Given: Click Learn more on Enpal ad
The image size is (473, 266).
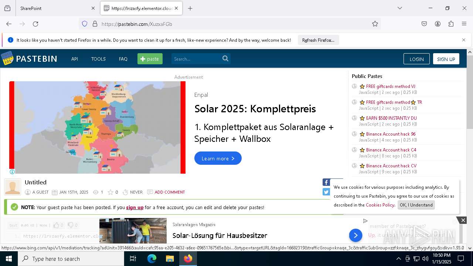Looking at the screenshot, I should click(x=218, y=158).
